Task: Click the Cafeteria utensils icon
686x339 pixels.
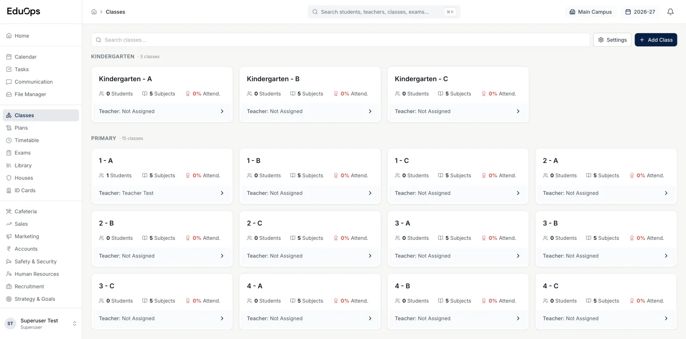Action: tap(9, 211)
